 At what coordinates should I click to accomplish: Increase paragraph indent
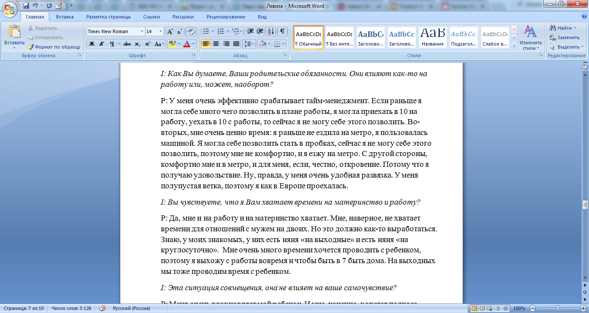[x=260, y=31]
